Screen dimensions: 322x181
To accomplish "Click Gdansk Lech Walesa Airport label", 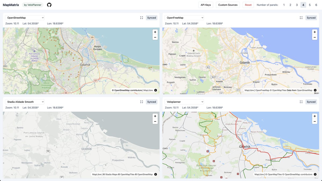I will coord(194,55).
